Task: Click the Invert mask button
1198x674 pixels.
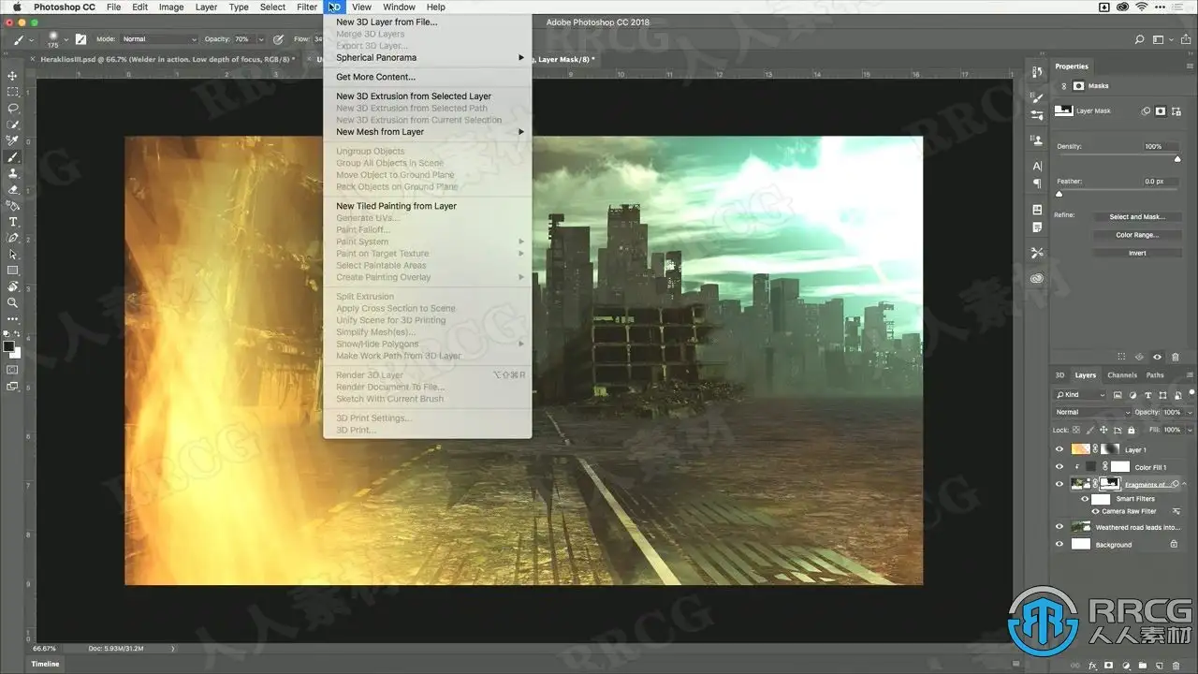Action: (1136, 253)
